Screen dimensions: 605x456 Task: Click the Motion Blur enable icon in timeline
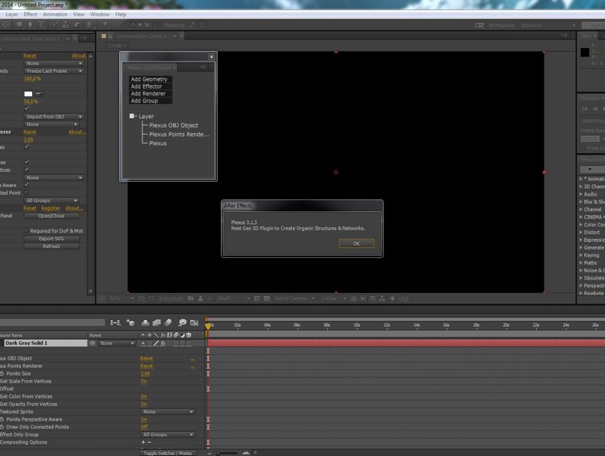tap(168, 322)
